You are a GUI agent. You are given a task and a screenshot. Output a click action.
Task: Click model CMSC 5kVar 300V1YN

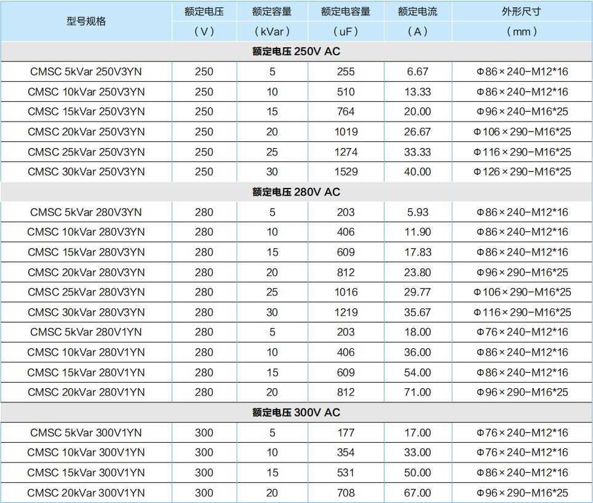click(86, 433)
